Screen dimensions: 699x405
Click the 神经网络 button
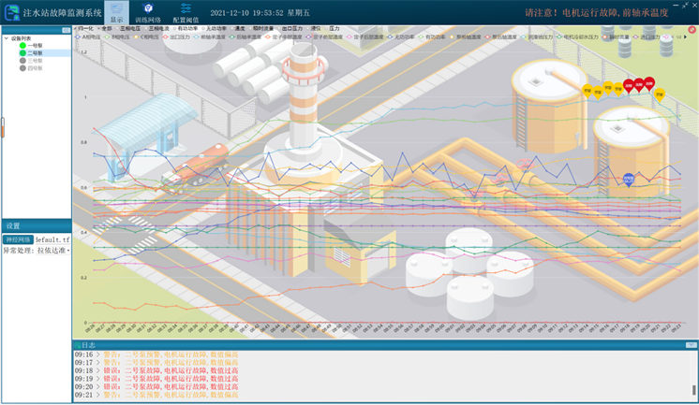tap(18, 240)
